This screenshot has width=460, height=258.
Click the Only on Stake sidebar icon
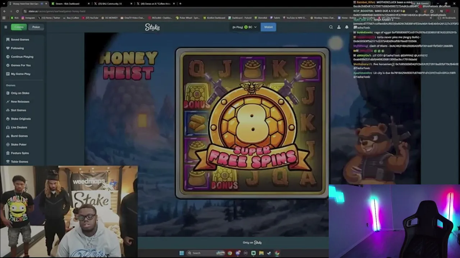(x=8, y=93)
